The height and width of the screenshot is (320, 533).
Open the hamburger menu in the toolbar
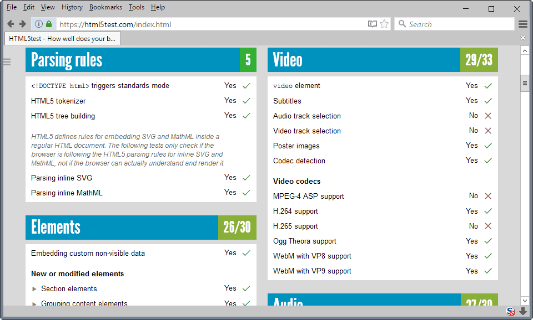(x=523, y=24)
